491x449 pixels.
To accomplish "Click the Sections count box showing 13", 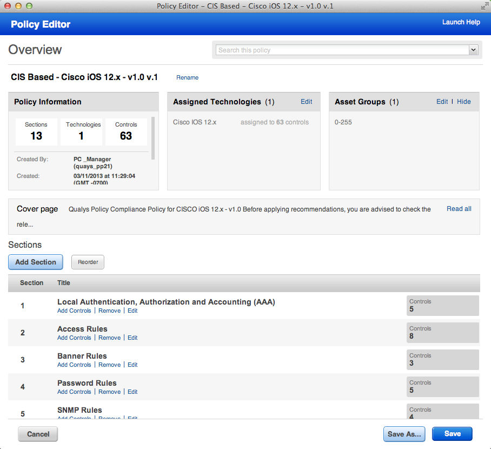I will pos(36,131).
